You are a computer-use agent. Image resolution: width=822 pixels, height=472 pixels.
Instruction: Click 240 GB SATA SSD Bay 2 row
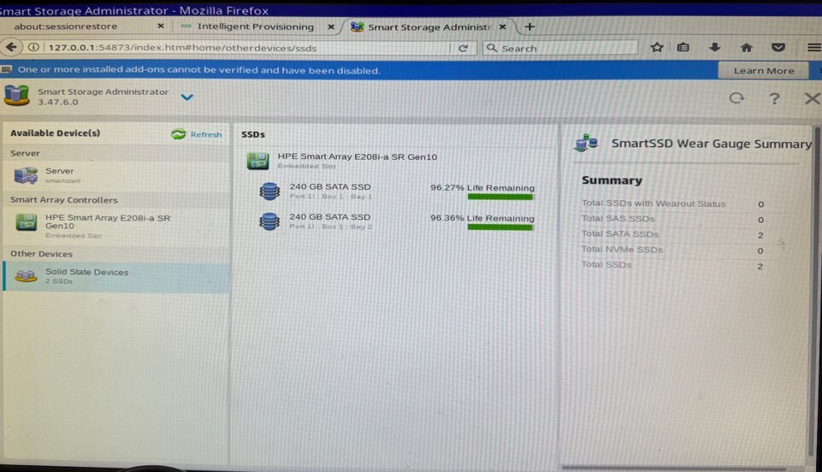point(396,221)
